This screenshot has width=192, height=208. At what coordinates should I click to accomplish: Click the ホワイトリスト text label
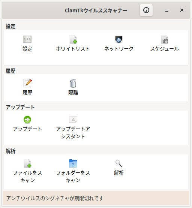click(73, 49)
